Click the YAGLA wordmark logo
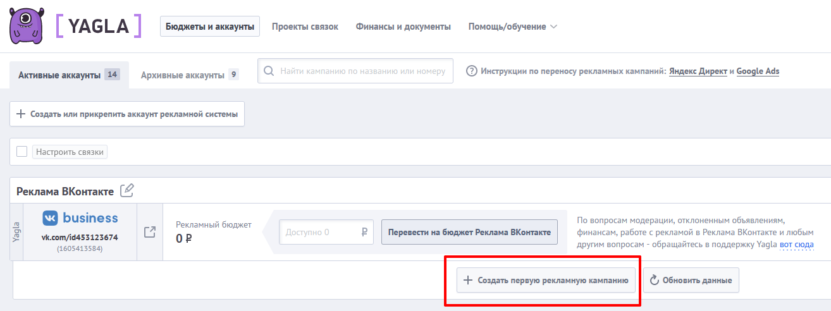Screen dimensions: 831x311 98,26
